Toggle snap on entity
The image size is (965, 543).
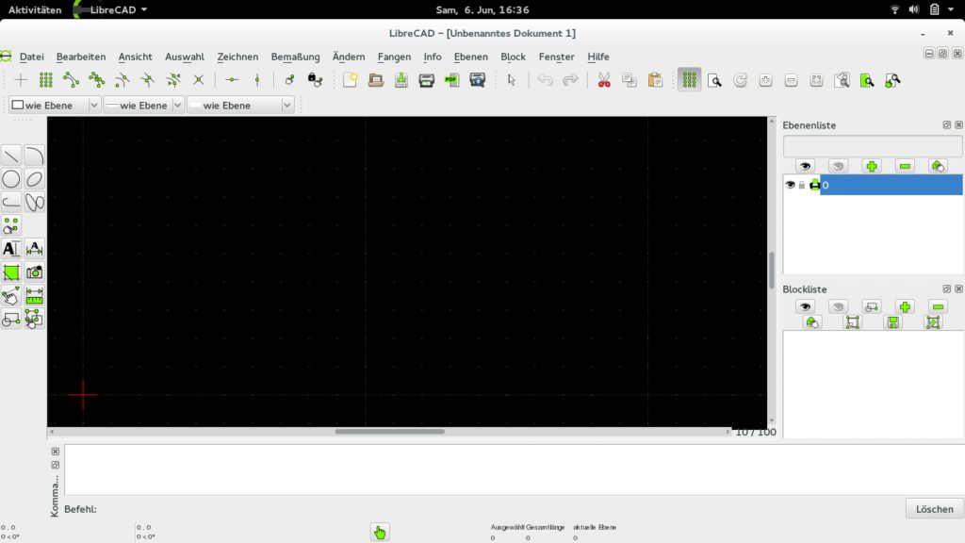(97, 80)
